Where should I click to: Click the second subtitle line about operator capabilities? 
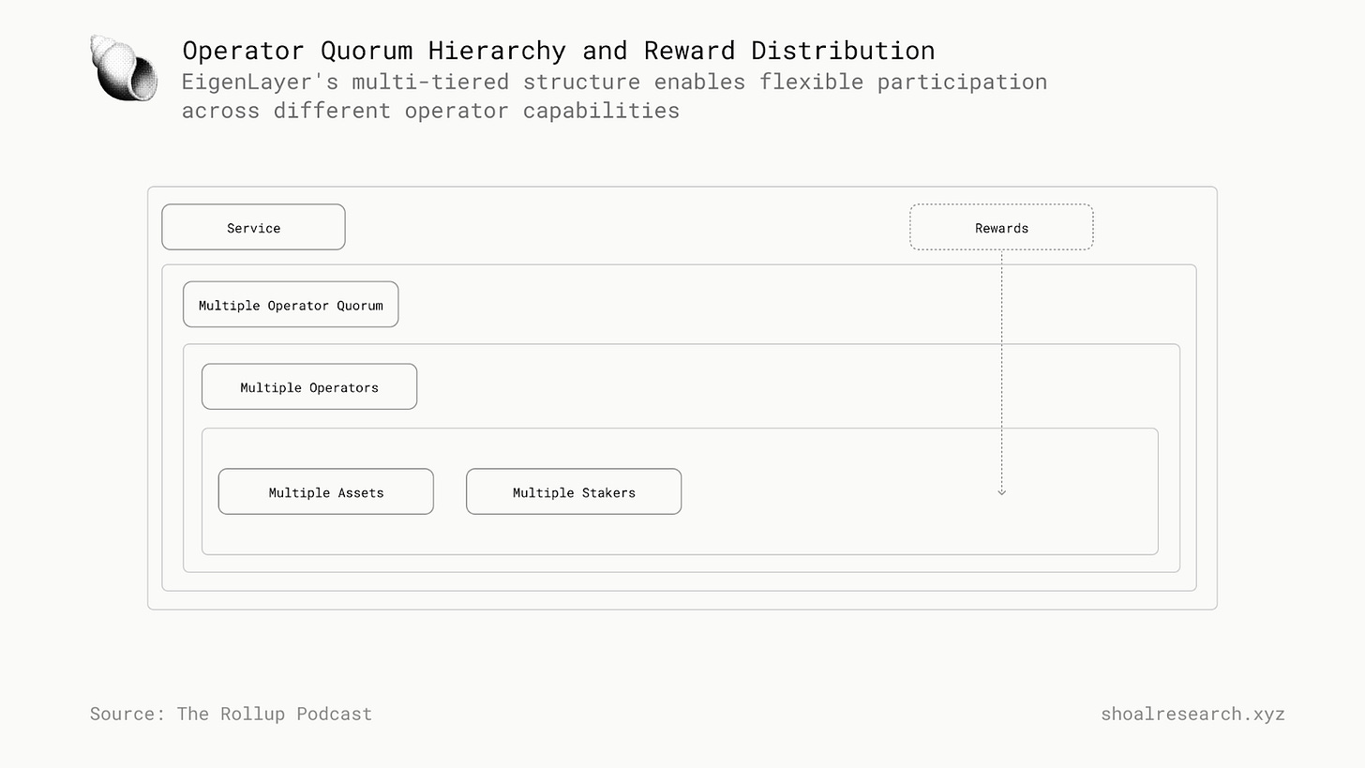[430, 111]
